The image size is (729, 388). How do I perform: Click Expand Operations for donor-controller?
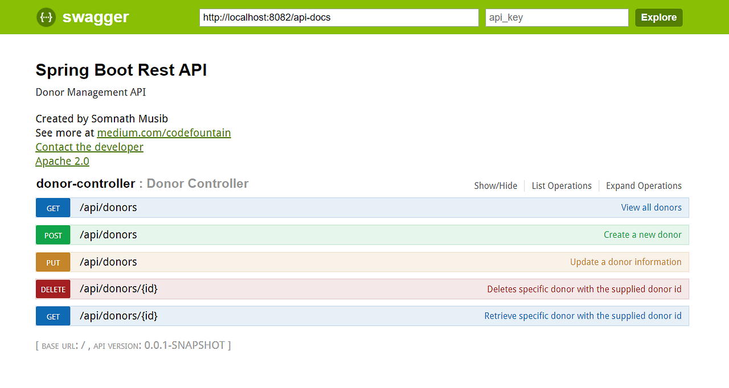click(644, 185)
